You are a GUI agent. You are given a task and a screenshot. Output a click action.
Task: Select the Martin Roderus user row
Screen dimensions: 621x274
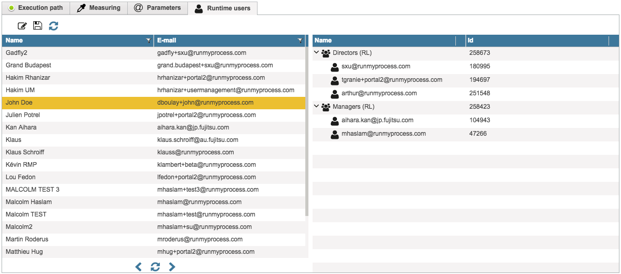coord(154,239)
